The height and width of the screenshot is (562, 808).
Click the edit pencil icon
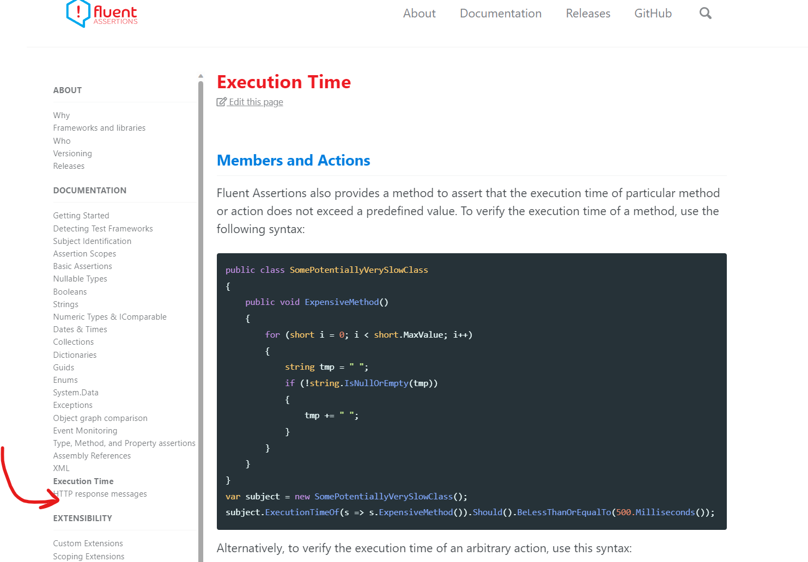point(221,101)
